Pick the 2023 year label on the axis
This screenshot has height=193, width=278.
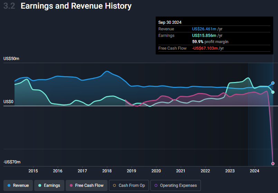[230, 171]
